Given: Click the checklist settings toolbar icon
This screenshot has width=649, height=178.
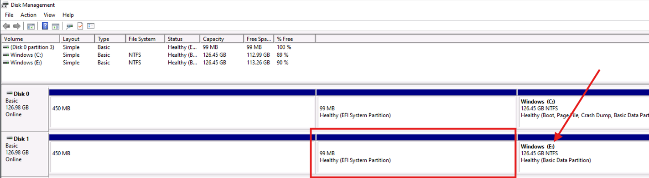Looking at the screenshot, I should [91, 26].
